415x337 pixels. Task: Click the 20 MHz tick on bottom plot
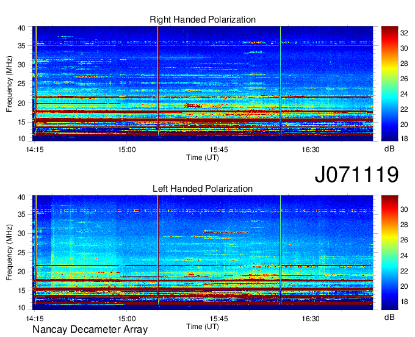21,272
